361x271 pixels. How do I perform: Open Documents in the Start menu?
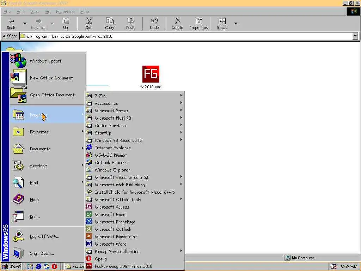coord(47,149)
